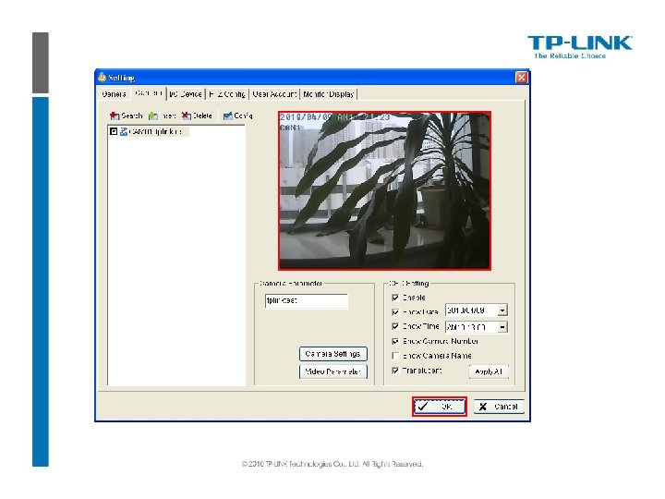This screenshot has width=665, height=499.
Task: Close the Setting dialog window
Action: [x=521, y=78]
